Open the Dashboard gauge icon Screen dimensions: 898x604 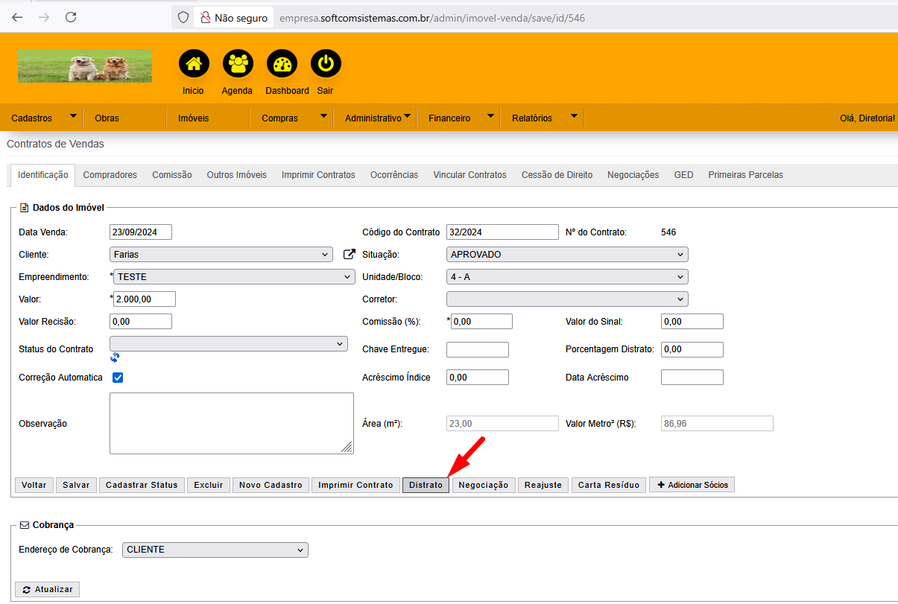coord(282,64)
